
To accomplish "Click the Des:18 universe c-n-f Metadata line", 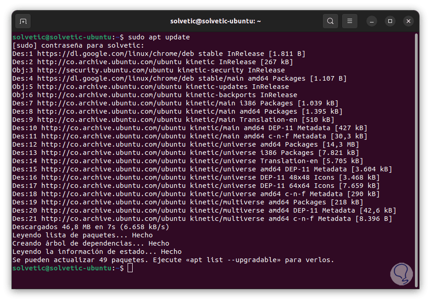I will click(196, 193).
